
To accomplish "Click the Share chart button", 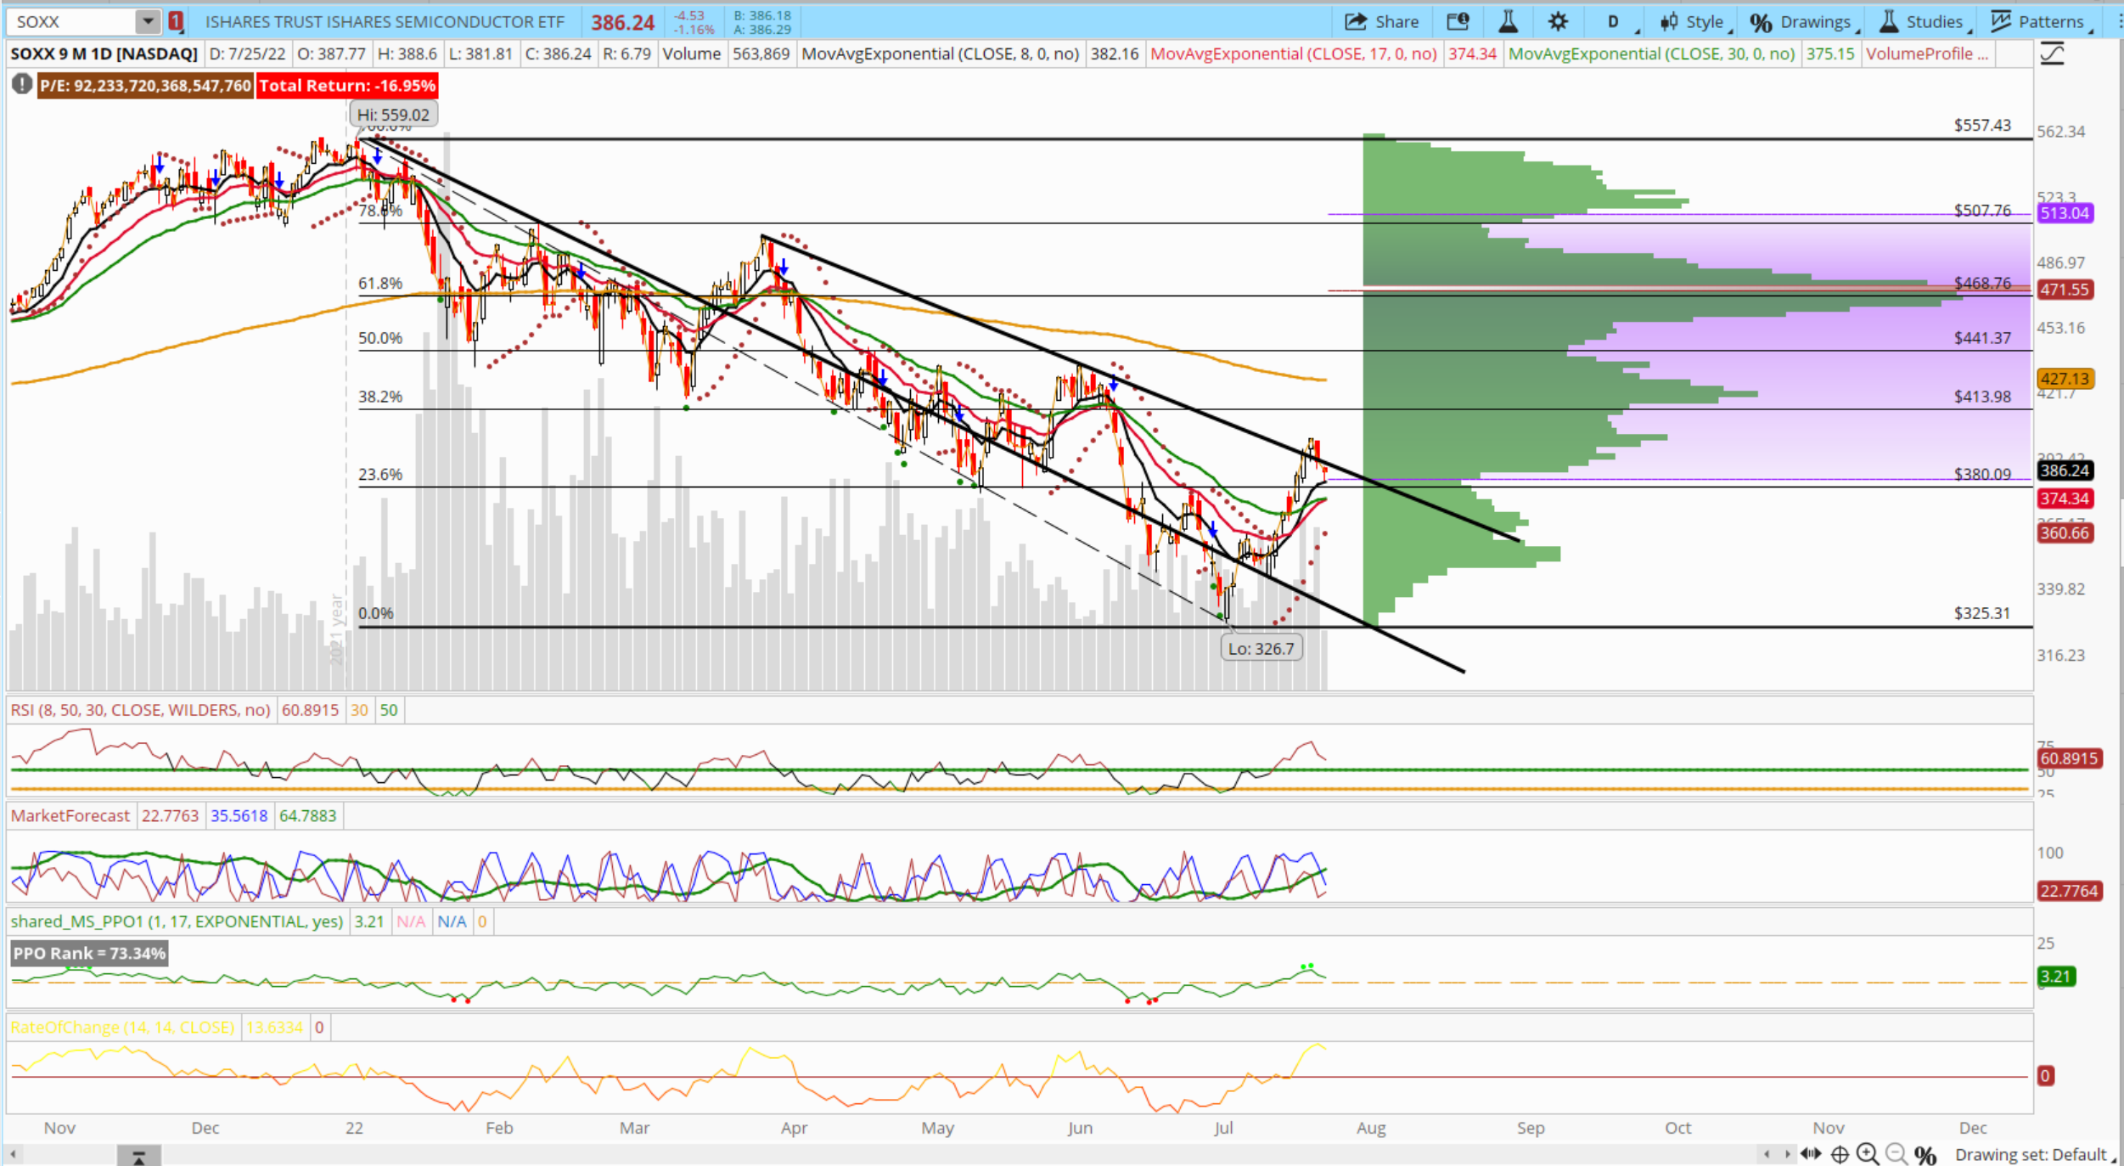I will [1381, 22].
